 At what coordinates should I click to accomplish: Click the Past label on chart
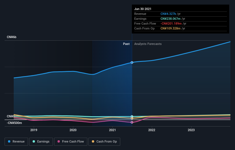[126, 44]
